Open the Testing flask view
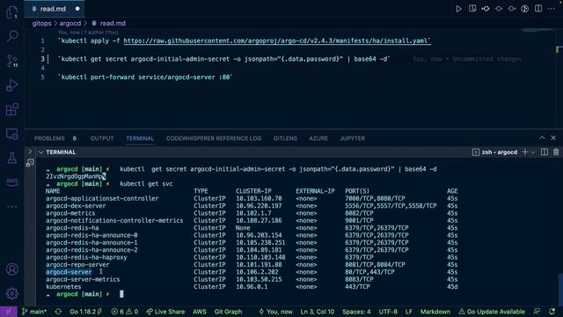563x317 pixels. coord(11,158)
